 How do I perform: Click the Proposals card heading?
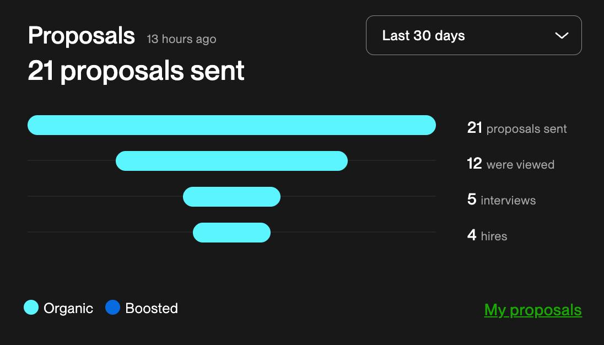(x=82, y=35)
